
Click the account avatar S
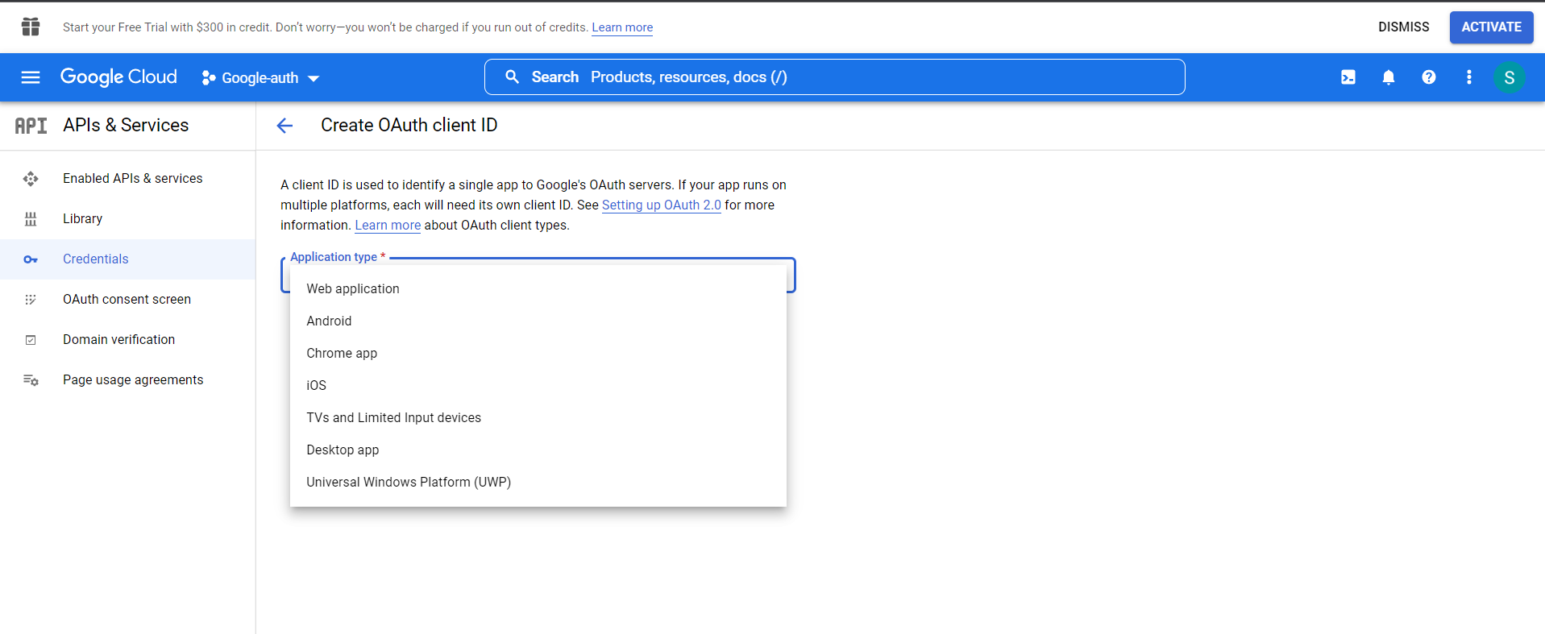click(x=1509, y=77)
